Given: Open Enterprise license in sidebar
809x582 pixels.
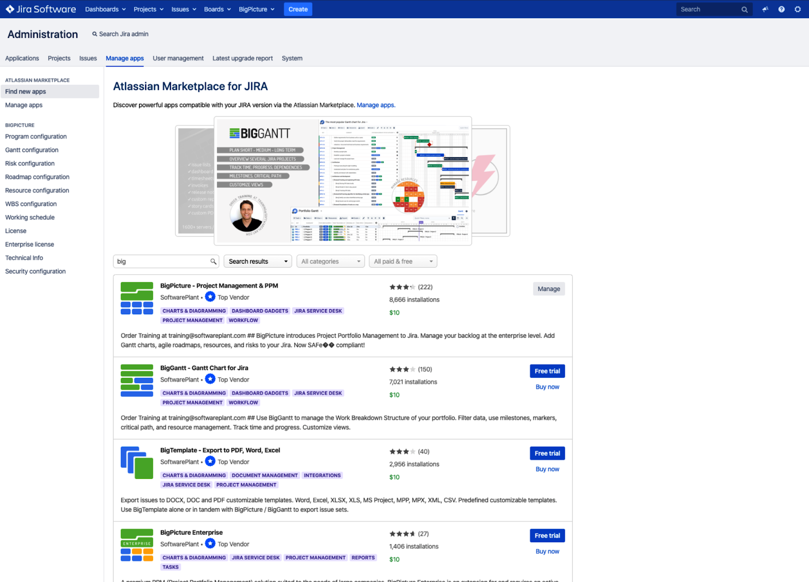Looking at the screenshot, I should pyautogui.click(x=29, y=245).
